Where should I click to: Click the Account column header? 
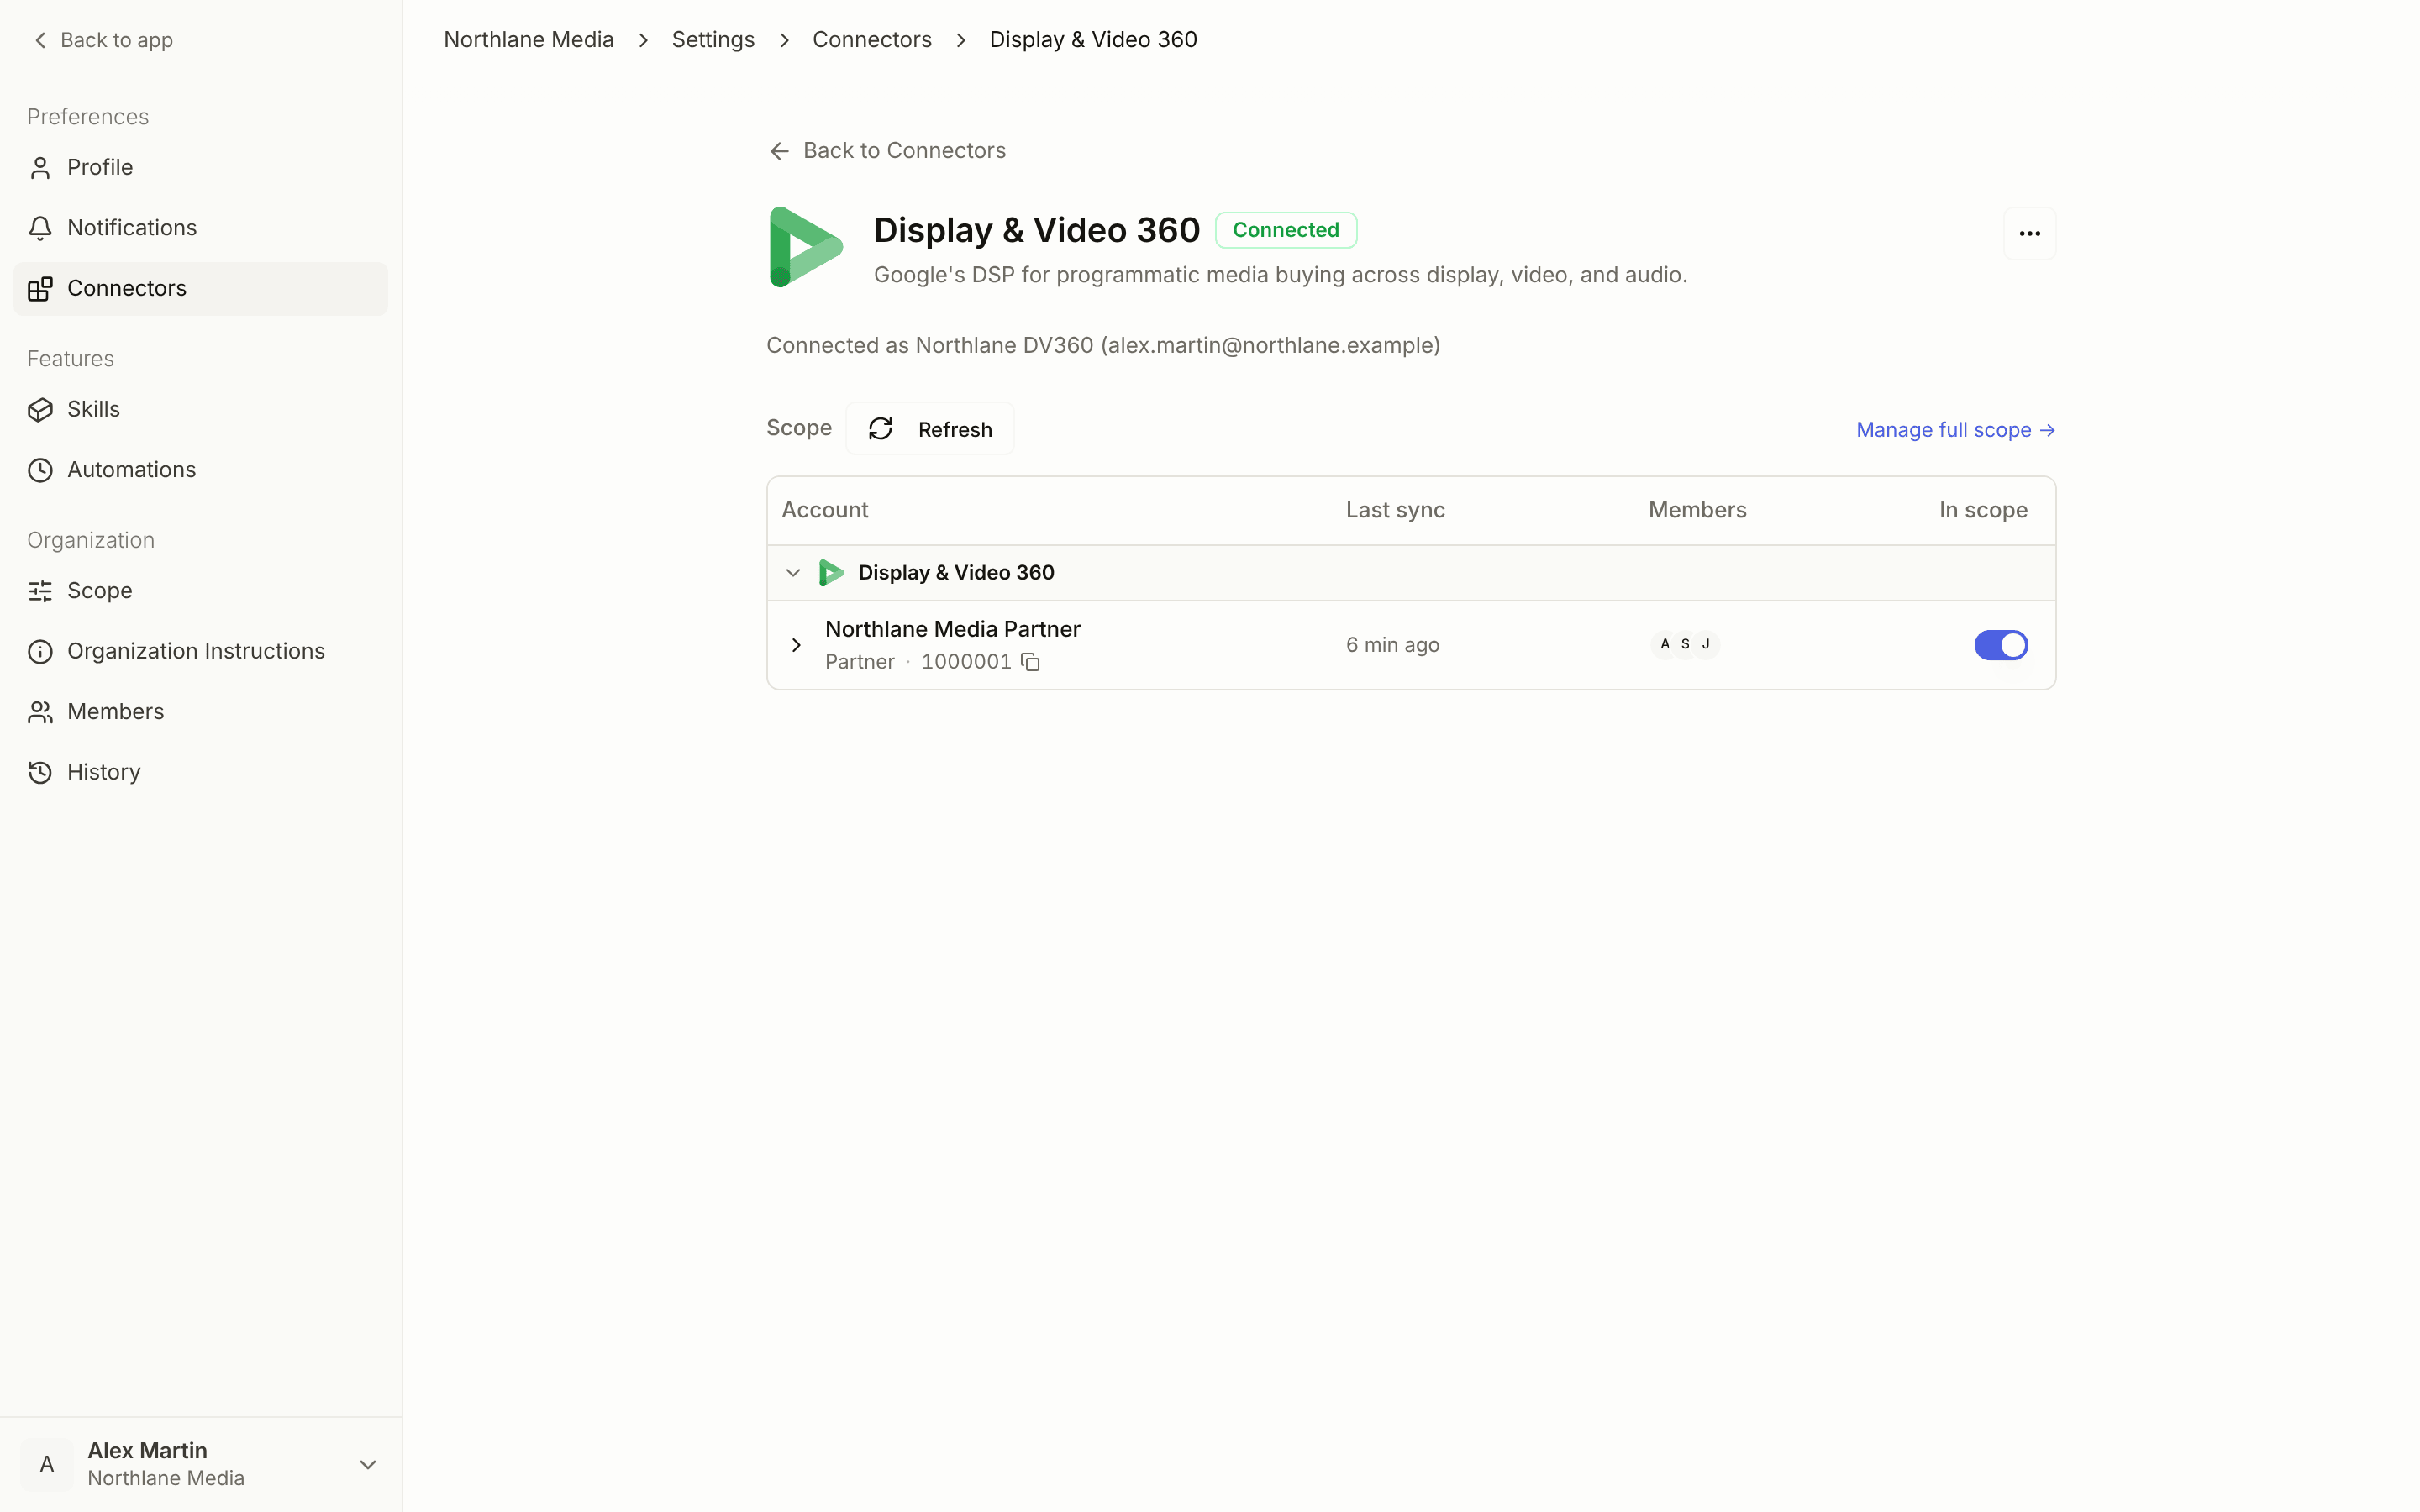click(x=824, y=510)
